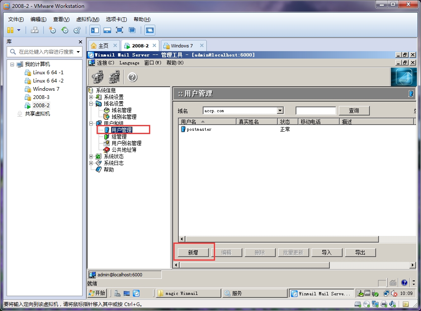
Task: Collapse the 我的计算机 tree node
Action: pyautogui.click(x=12, y=64)
